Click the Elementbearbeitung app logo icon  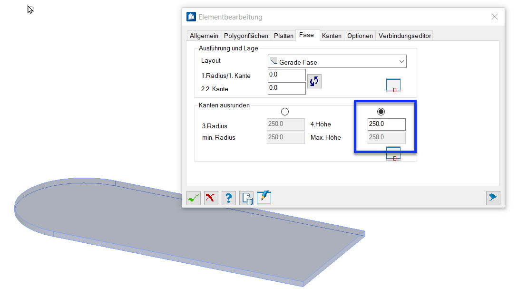point(191,17)
